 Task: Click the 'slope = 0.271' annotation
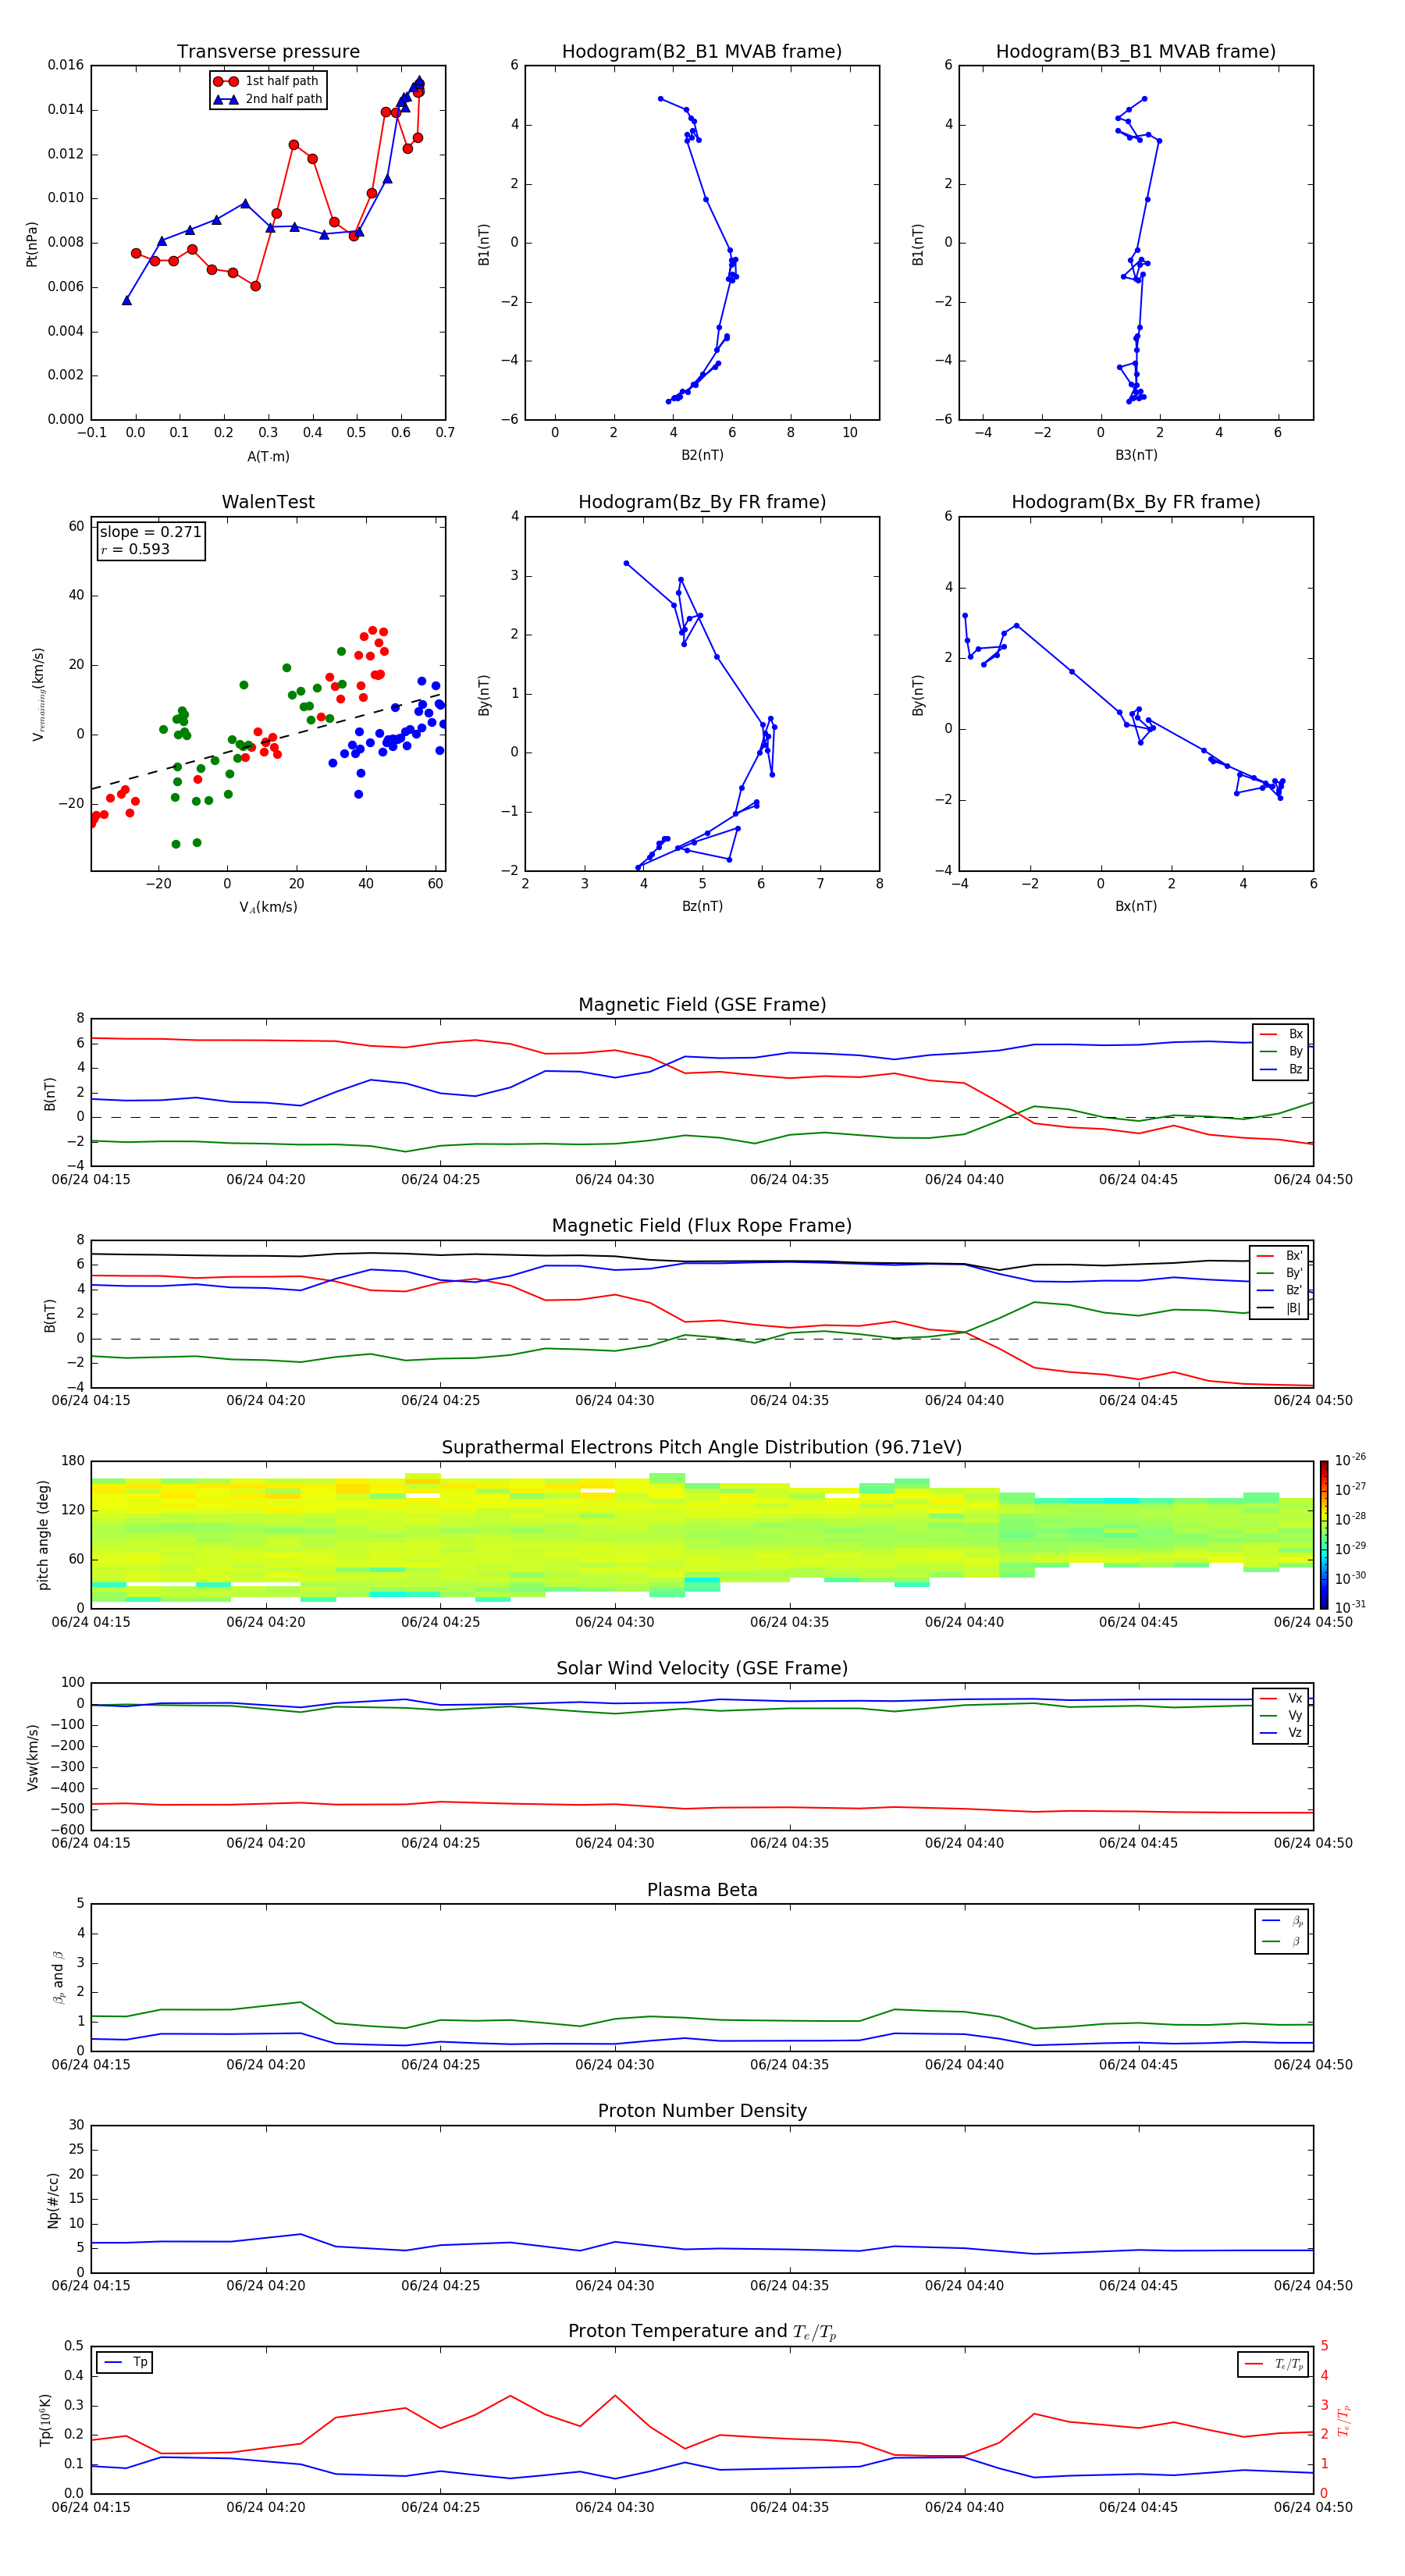click(150, 532)
